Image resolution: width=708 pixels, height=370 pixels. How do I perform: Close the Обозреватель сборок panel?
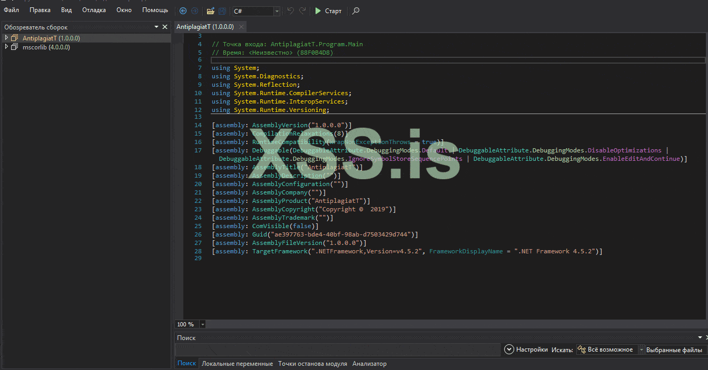(165, 27)
